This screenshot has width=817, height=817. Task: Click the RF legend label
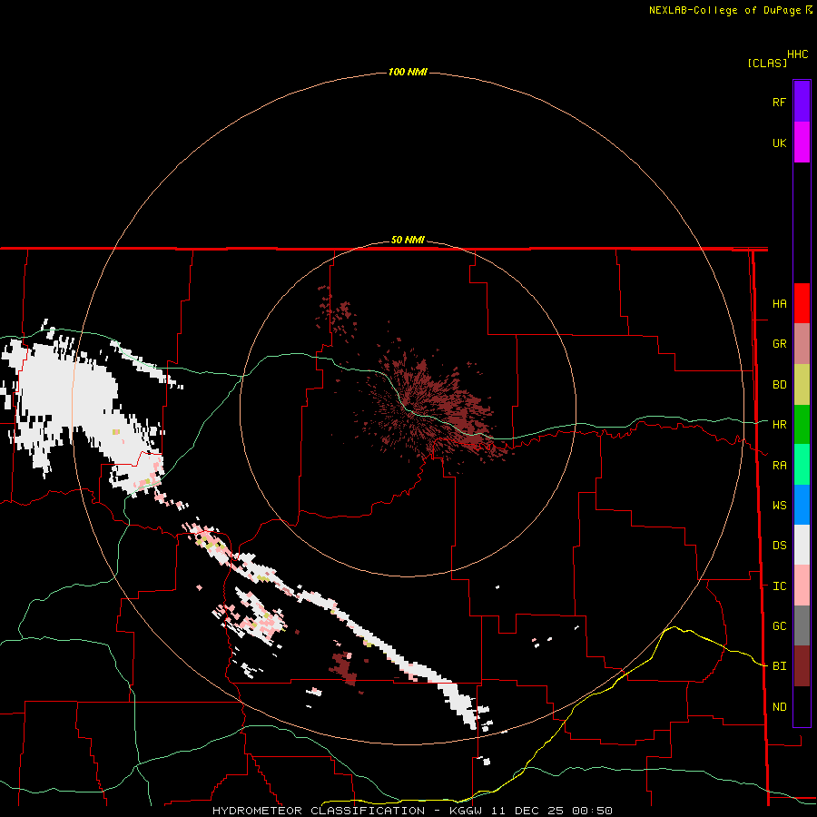click(x=780, y=102)
